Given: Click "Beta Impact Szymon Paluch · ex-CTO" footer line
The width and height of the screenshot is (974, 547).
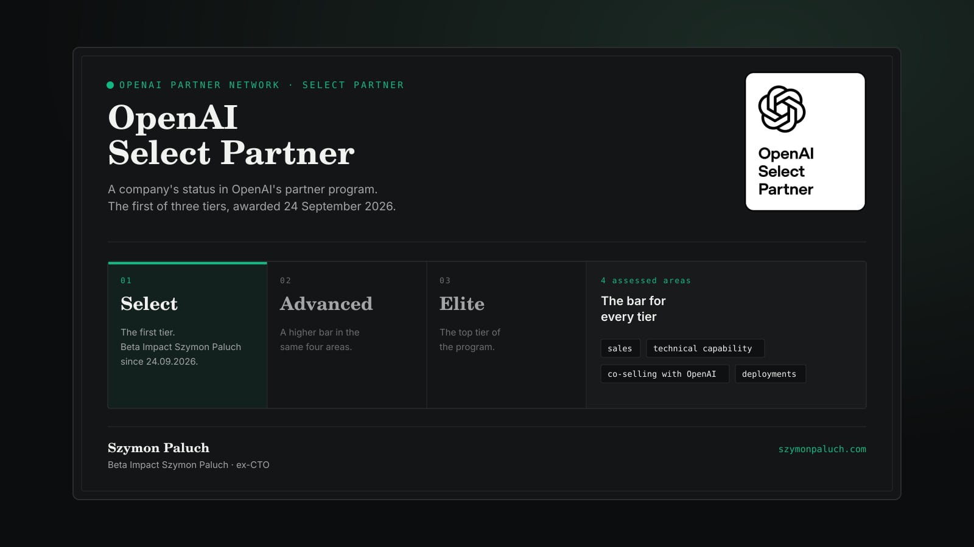Looking at the screenshot, I should (189, 465).
